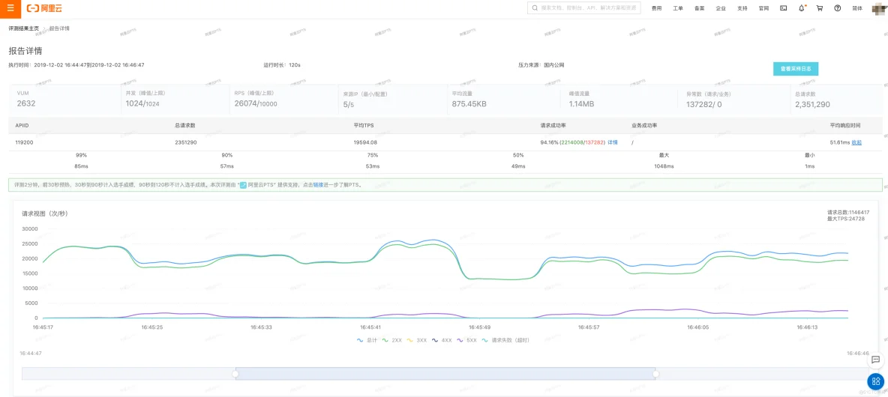888x397 pixels.
Task: Click the search magnifier icon
Action: pyautogui.click(x=535, y=8)
